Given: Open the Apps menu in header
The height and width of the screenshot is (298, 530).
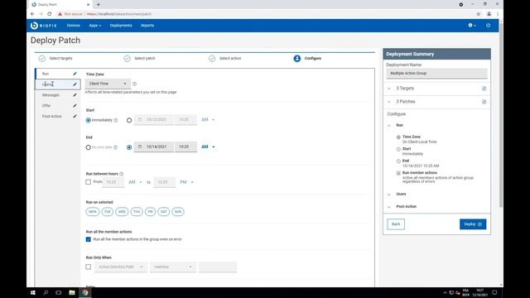Looking at the screenshot, I should [x=95, y=26].
